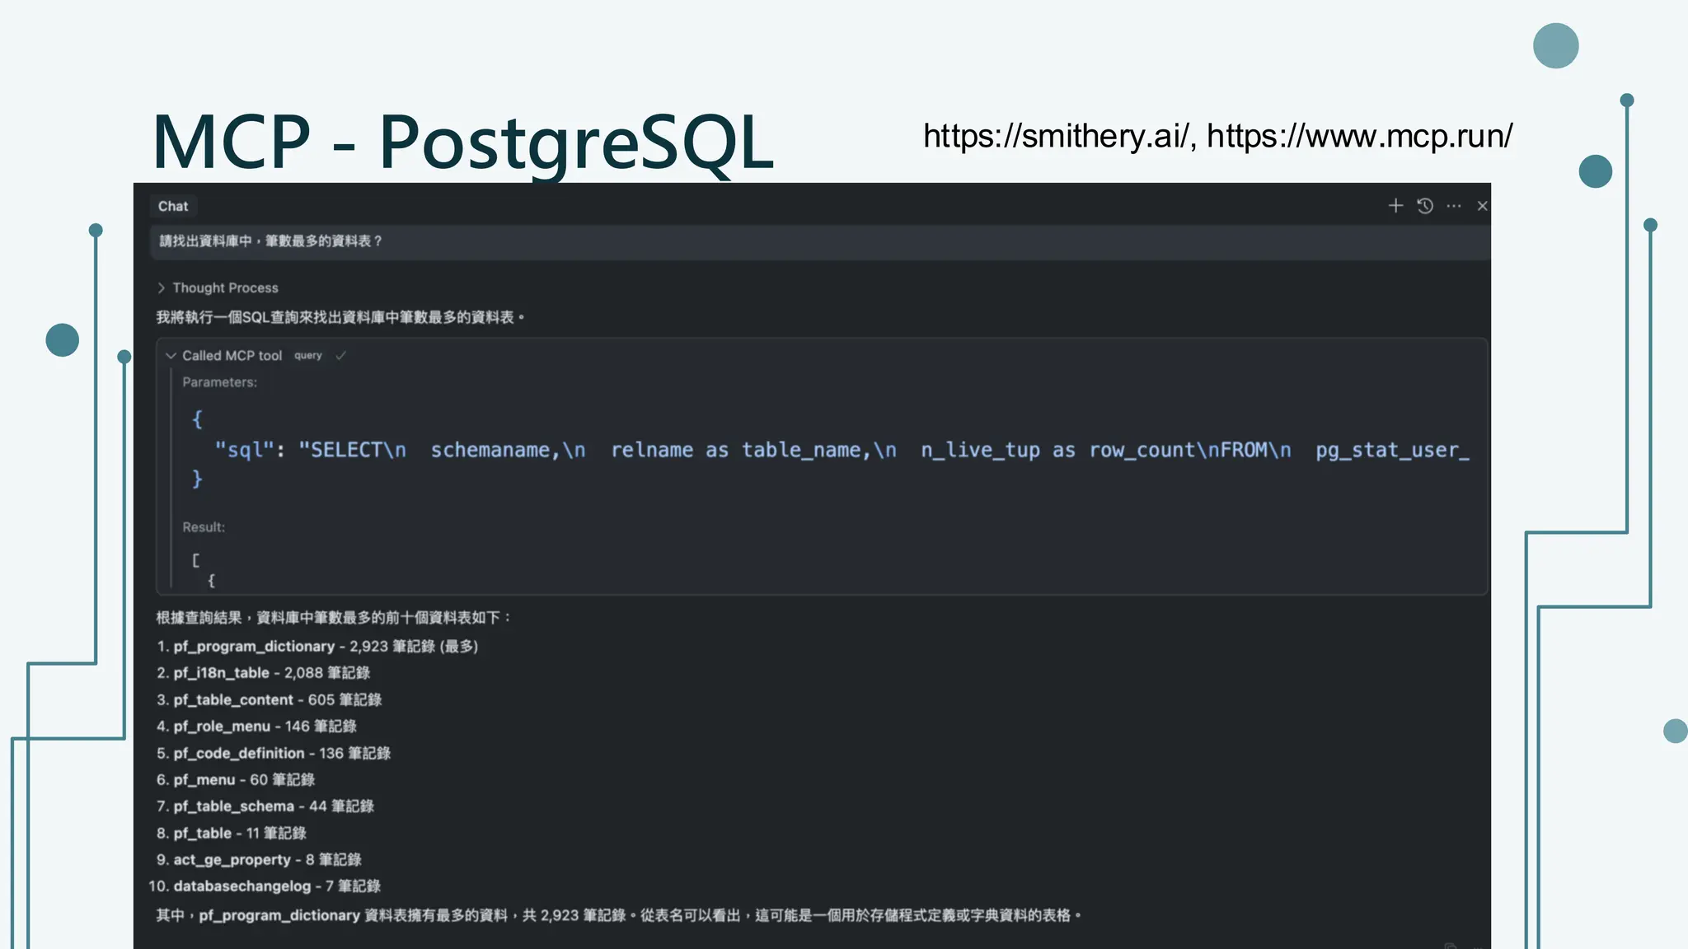The height and width of the screenshot is (949, 1688).
Task: Open chat history clock icon
Action: click(1425, 206)
